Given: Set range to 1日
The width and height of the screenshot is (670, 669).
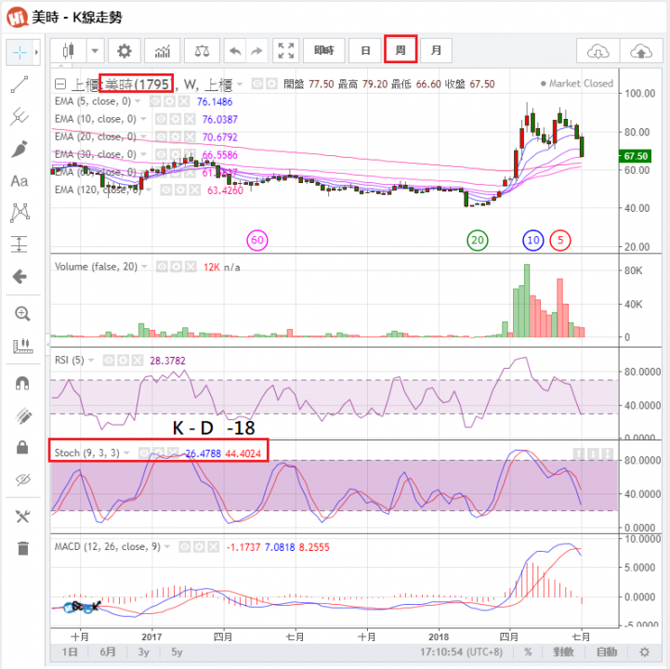Looking at the screenshot, I should click(70, 652).
